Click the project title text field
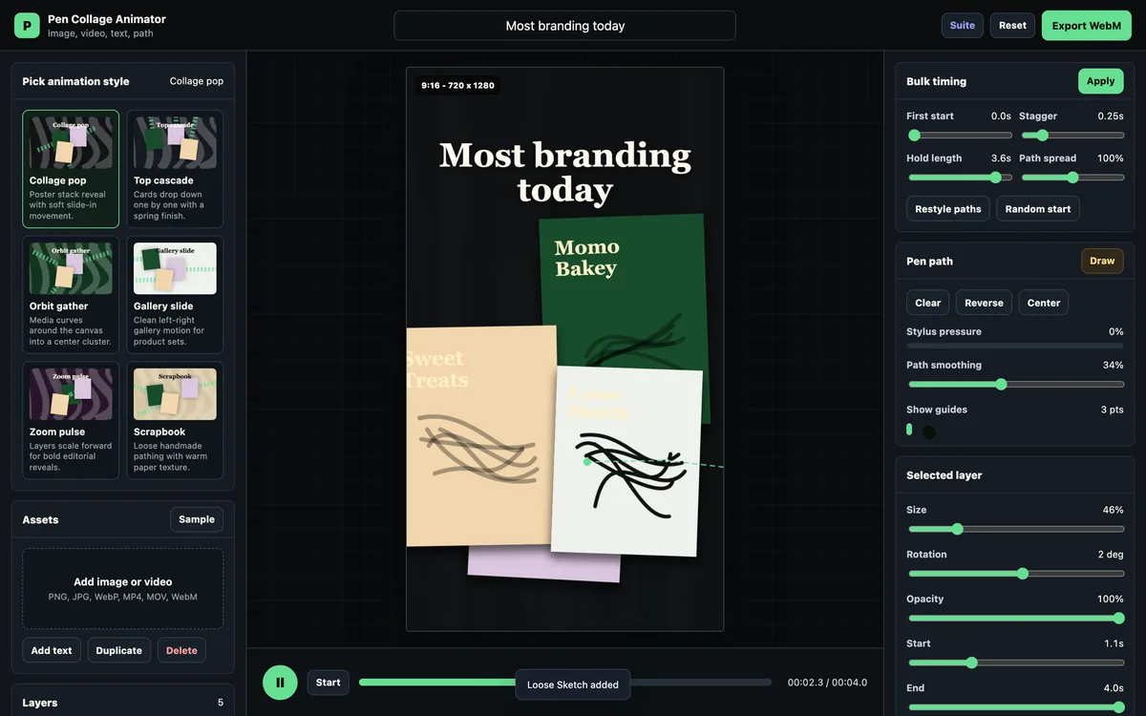Screen dimensions: 1146x716 565,26
